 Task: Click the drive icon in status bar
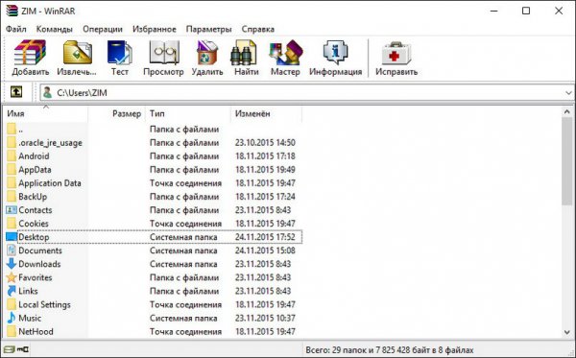(x=10, y=349)
